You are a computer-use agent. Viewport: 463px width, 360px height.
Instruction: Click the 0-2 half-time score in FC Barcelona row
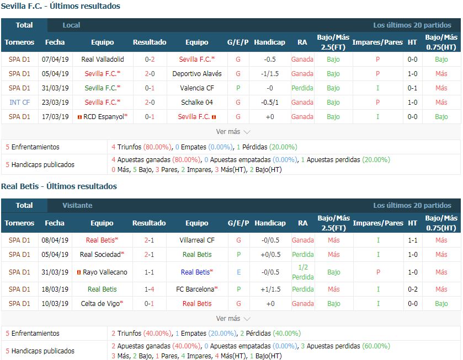[x=413, y=289]
